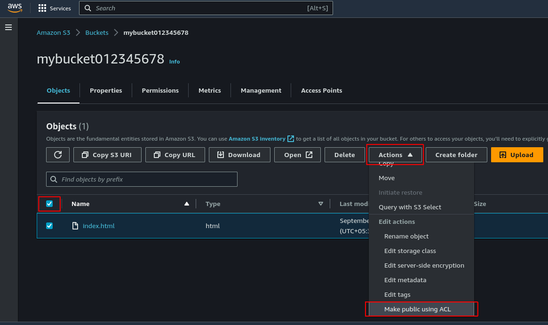Open the hamburger side navigation menu

(x=8, y=27)
